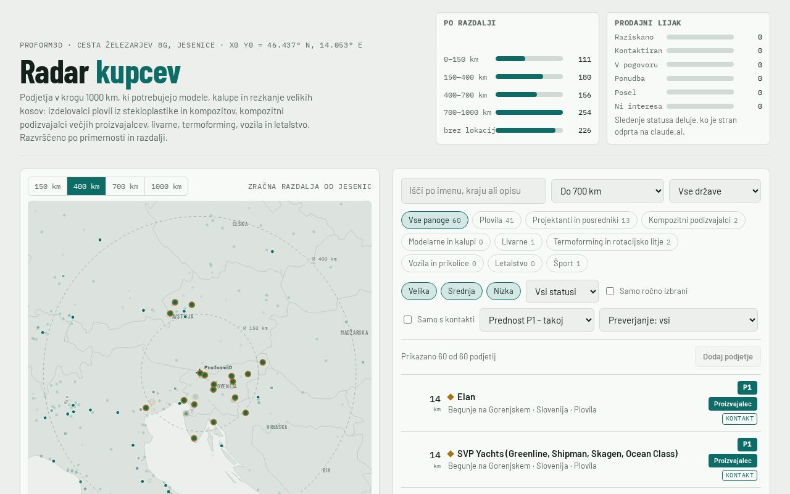Image resolution: width=790 pixels, height=494 pixels.
Task: Click the brez lokacij distance bar
Action: 529,130
